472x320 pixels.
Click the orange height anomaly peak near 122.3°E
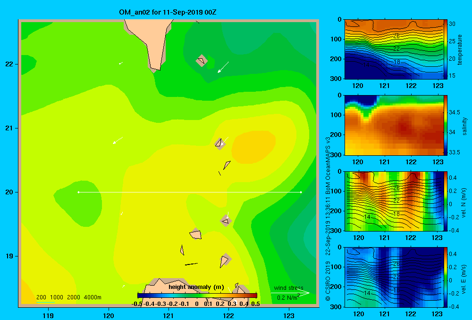point(253,147)
